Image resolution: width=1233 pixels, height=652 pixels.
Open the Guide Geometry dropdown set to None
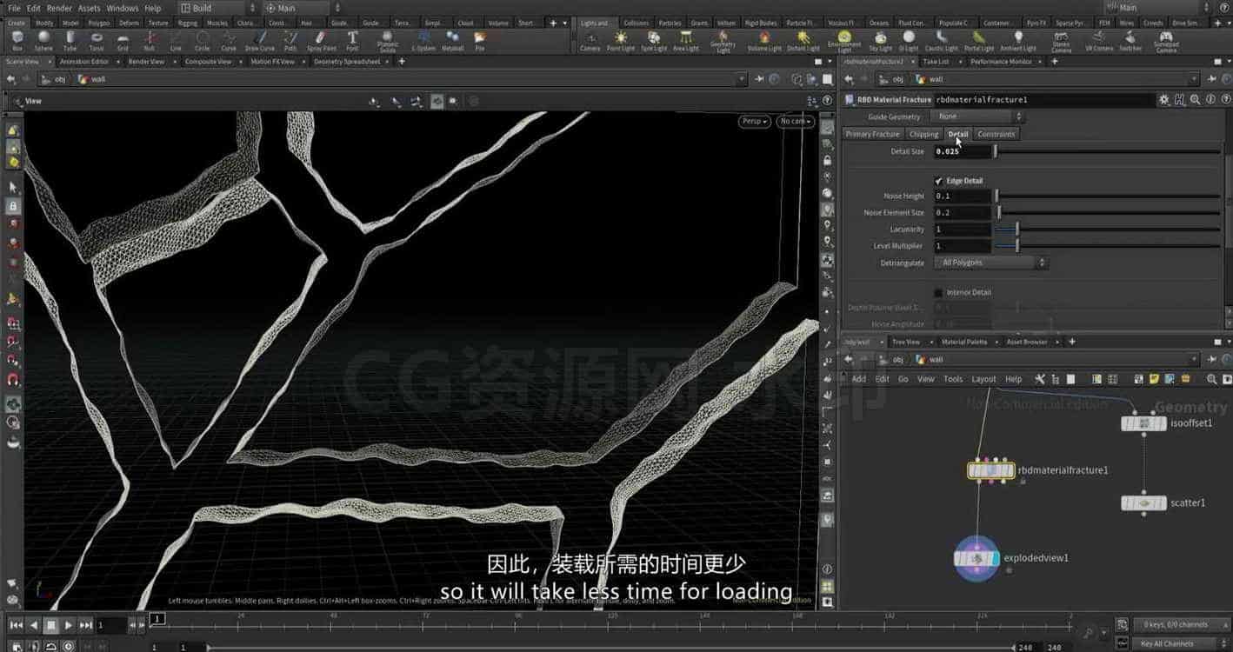pyautogui.click(x=978, y=116)
